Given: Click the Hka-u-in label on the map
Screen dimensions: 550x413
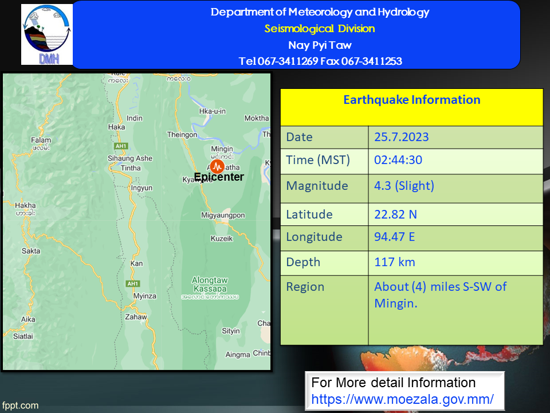Looking at the screenshot, I should click(213, 111).
